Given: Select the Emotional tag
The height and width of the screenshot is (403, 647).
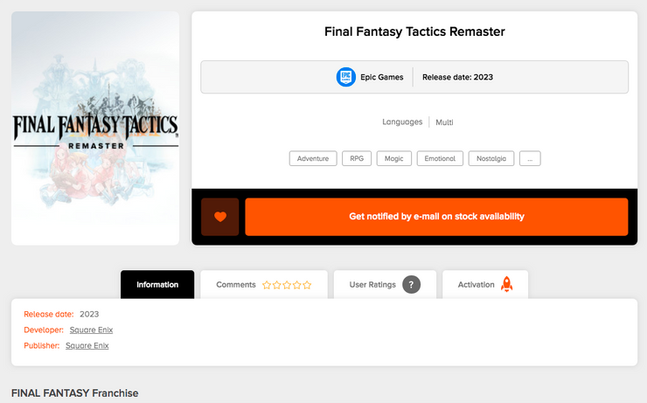Looking at the screenshot, I should click(440, 158).
